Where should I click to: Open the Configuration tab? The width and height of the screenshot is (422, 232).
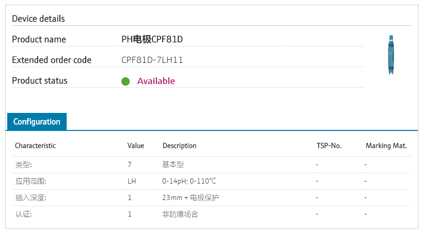click(x=37, y=122)
